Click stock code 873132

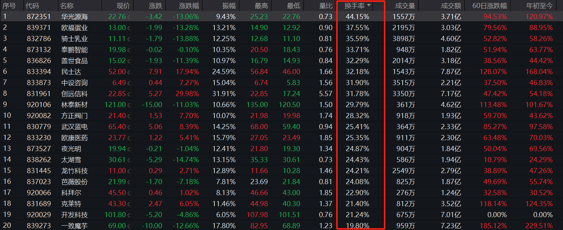[x=39, y=50]
